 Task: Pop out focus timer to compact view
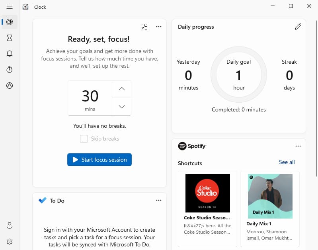pos(144,27)
